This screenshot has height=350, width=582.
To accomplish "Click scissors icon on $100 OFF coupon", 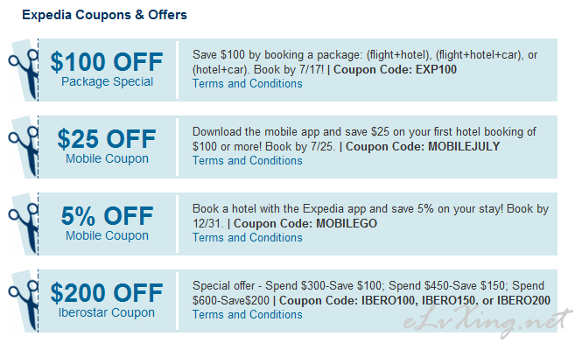I will pyautogui.click(x=24, y=71).
